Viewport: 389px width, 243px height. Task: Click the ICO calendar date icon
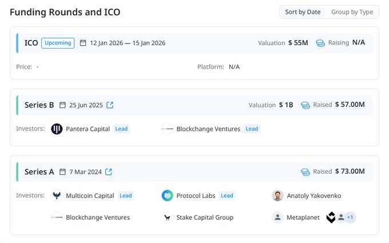(83, 43)
